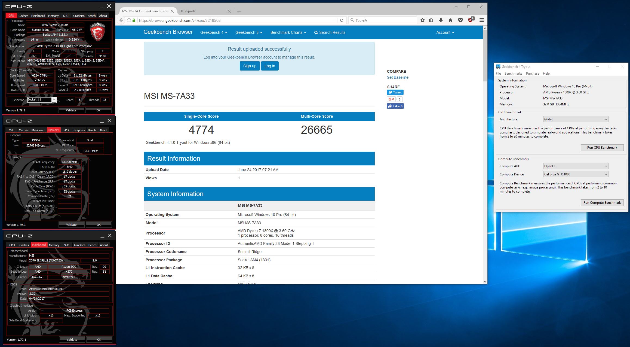This screenshot has height=347, width=630.
Task: Click Run Compute Benchmark button
Action: (x=602, y=203)
